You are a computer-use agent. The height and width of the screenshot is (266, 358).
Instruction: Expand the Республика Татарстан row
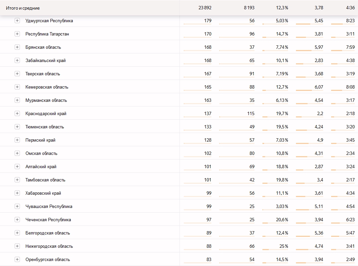pos(17,34)
